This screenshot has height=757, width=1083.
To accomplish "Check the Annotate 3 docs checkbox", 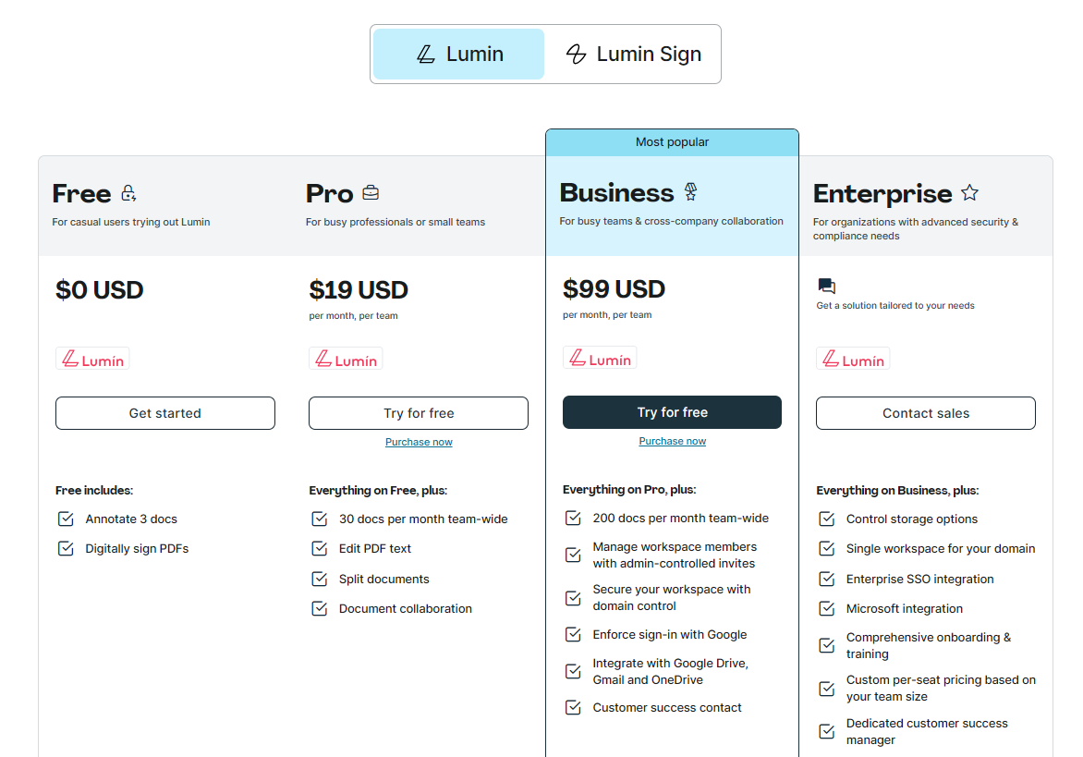I will coord(66,519).
